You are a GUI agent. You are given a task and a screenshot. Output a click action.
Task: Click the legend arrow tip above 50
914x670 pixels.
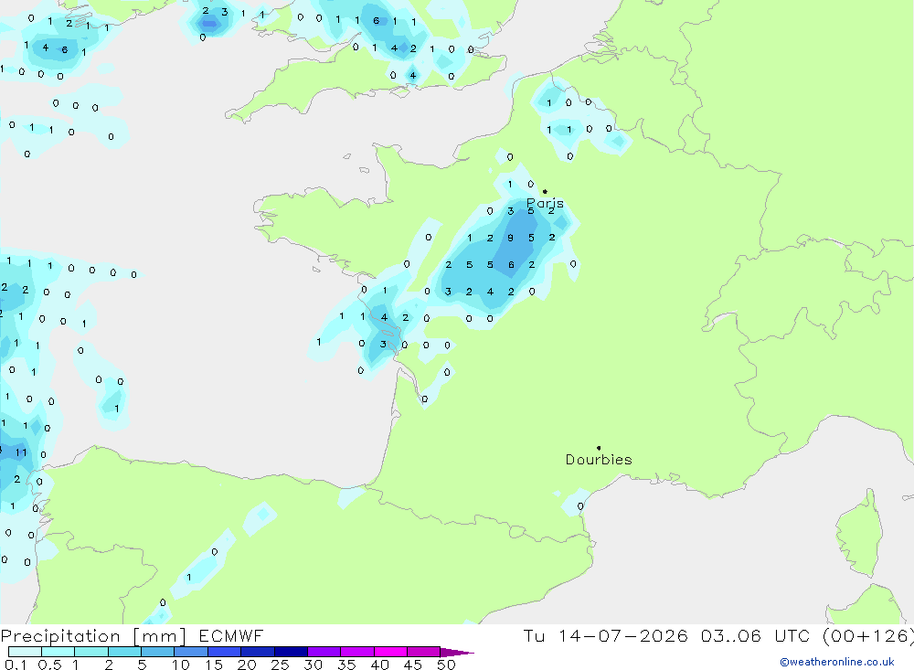(x=457, y=653)
